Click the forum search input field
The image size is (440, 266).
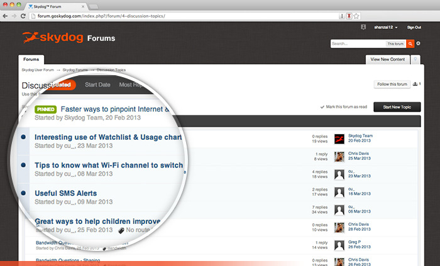coord(358,44)
